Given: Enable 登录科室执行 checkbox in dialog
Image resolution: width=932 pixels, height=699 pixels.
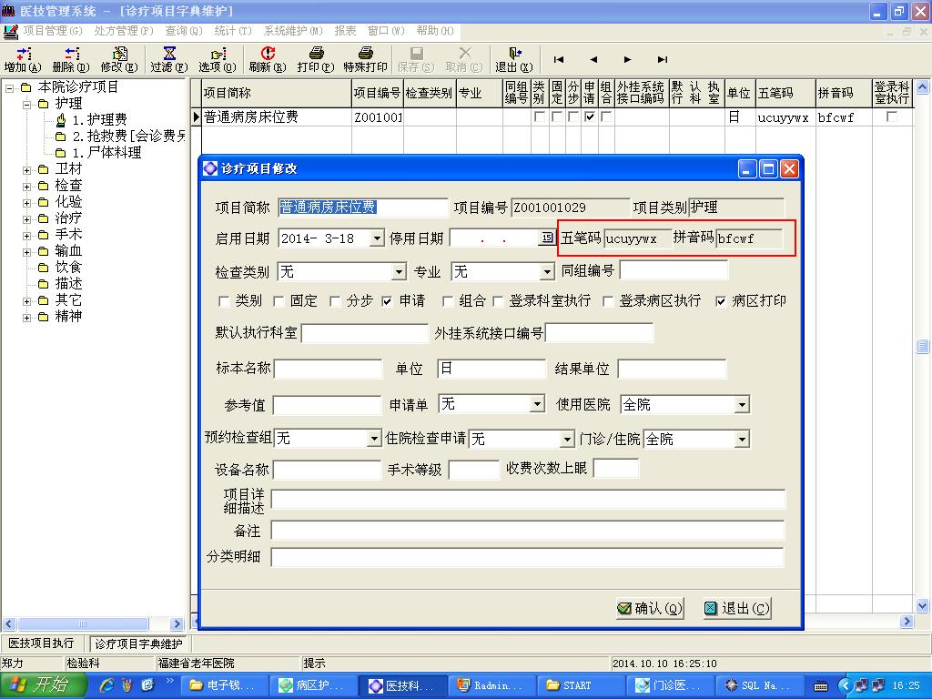Looking at the screenshot, I should (x=498, y=301).
